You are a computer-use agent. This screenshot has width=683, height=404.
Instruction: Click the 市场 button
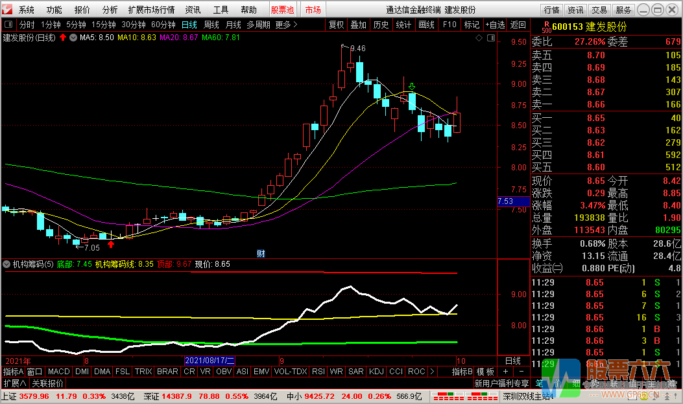coord(313,10)
